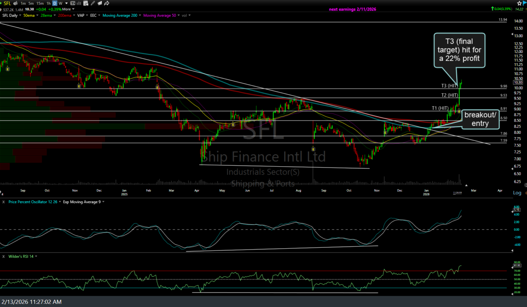Viewport: 527px width, 307px height.
Task: Select the weekly W timeframe
Action: [x=61, y=3]
